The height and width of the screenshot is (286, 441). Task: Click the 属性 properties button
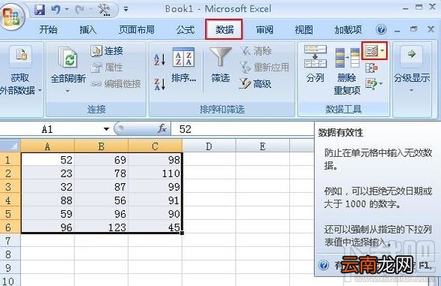(x=107, y=68)
